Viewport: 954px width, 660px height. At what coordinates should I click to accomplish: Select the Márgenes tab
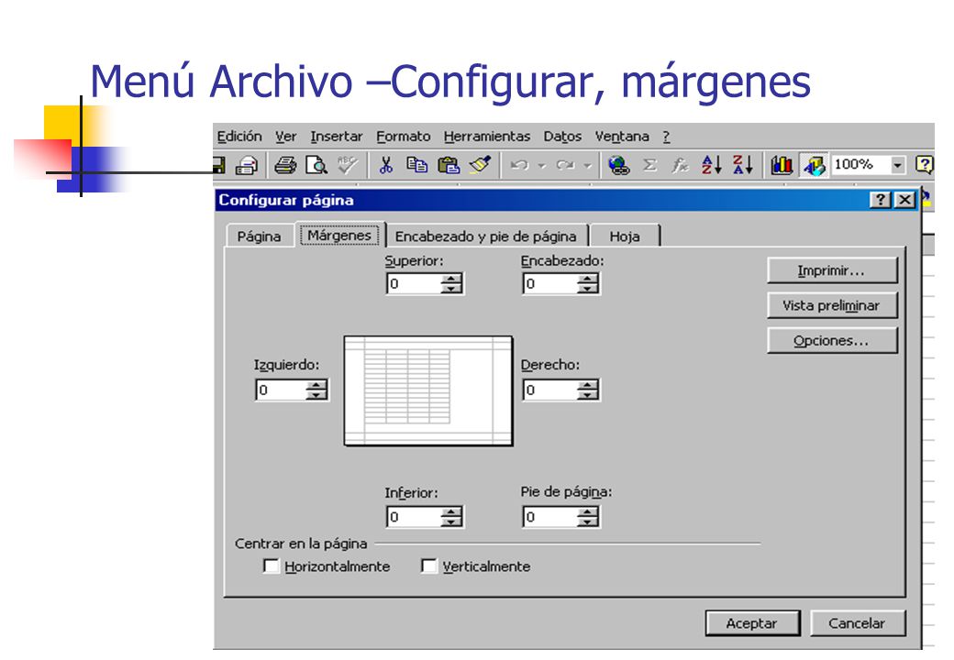[339, 235]
